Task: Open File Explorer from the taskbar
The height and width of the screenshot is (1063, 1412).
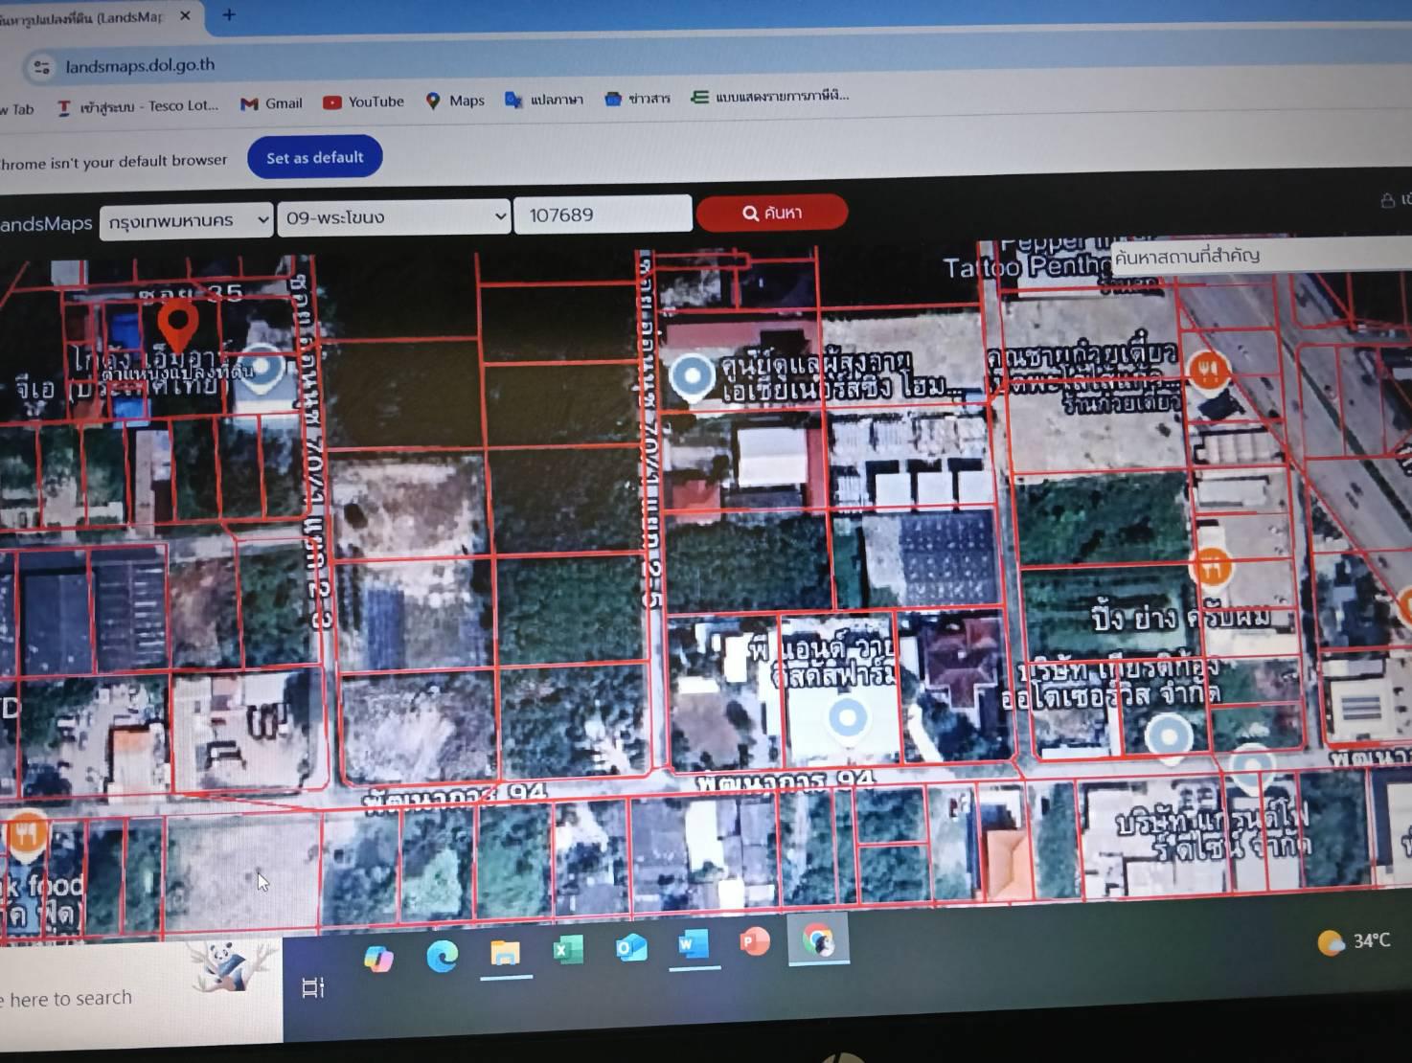Action: 505,953
